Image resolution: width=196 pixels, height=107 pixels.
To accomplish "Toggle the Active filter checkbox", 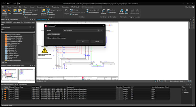I will tap(183, 90).
